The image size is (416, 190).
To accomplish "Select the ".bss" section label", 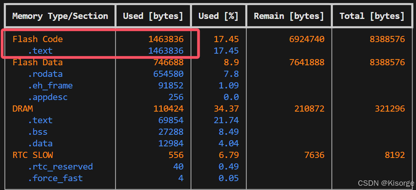I will (x=38, y=132).
